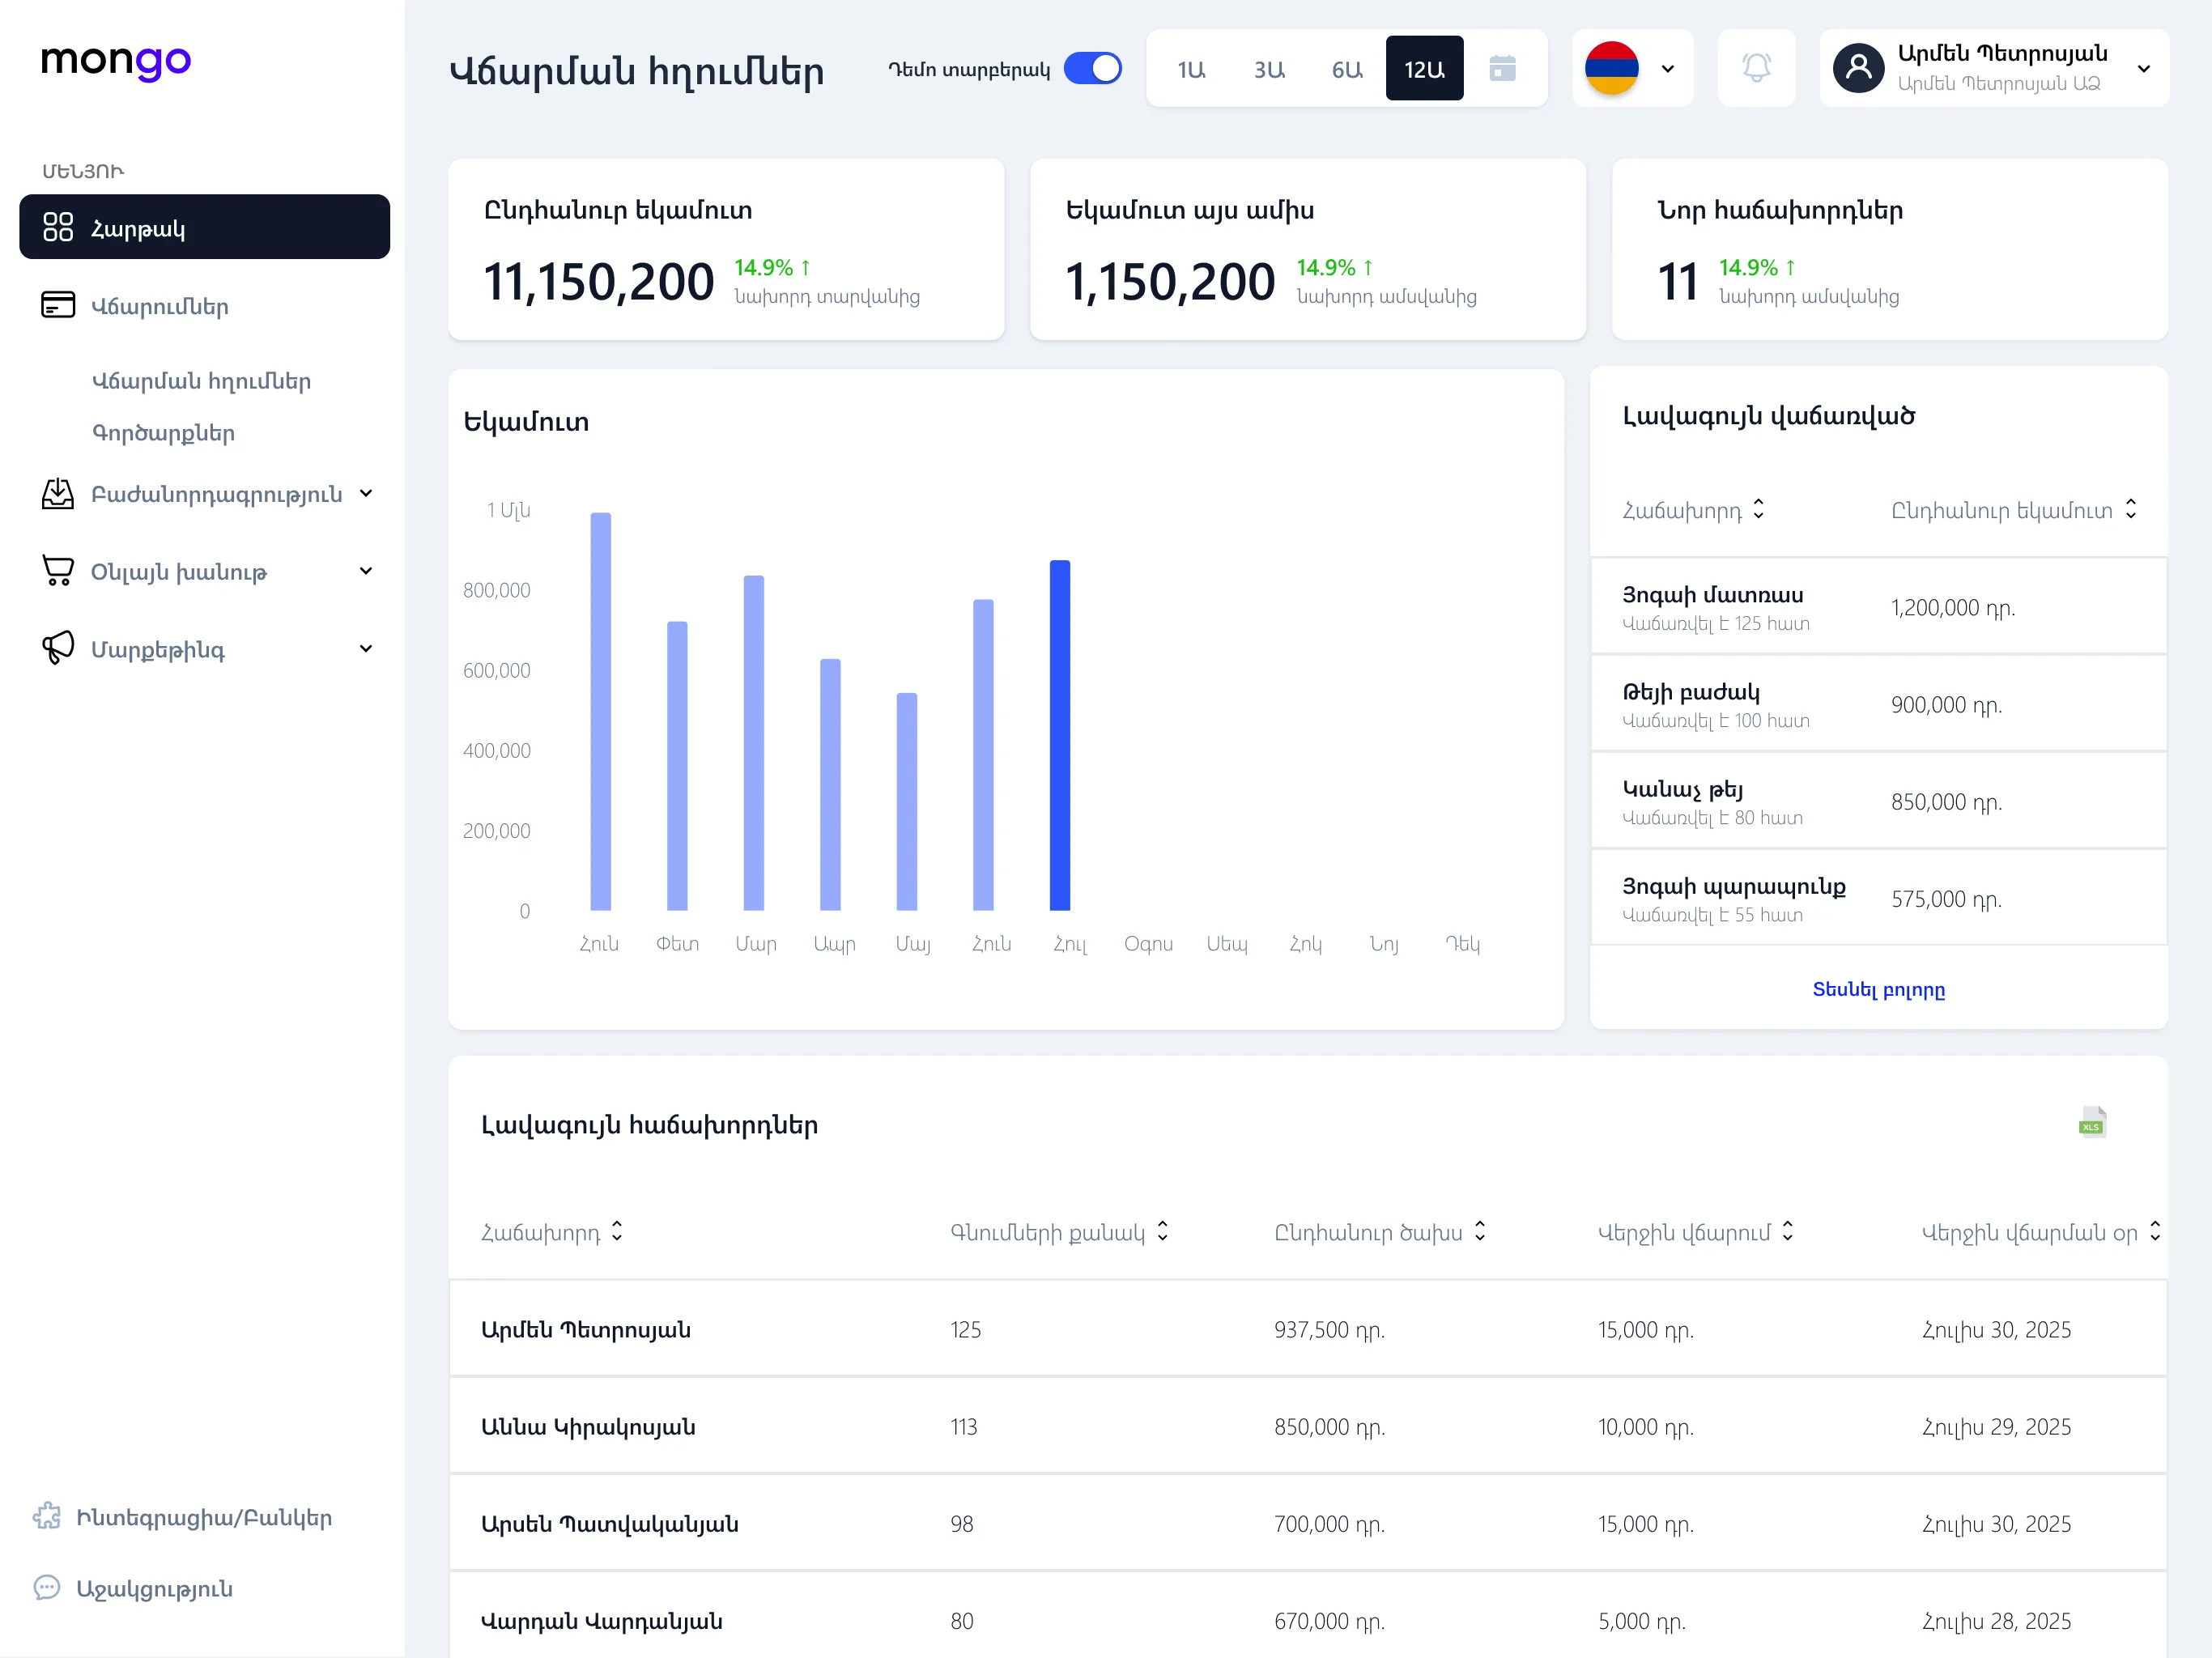Expand the Օնլայն խանութ menu chevron
The image size is (2212, 1658).
click(x=366, y=571)
